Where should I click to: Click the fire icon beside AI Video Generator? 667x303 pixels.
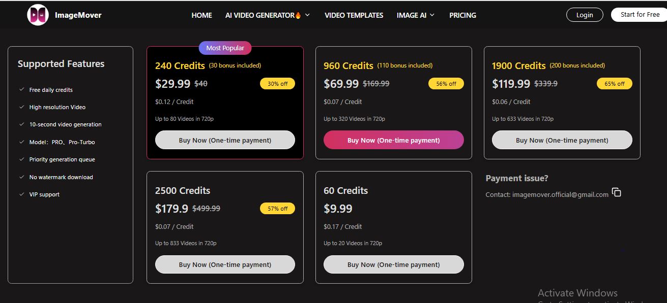point(298,15)
